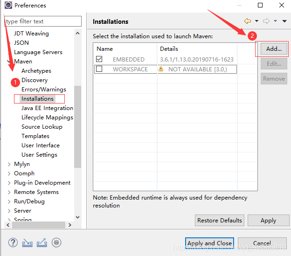
Task: Expand the Run/Debug node
Action: tap(9, 201)
